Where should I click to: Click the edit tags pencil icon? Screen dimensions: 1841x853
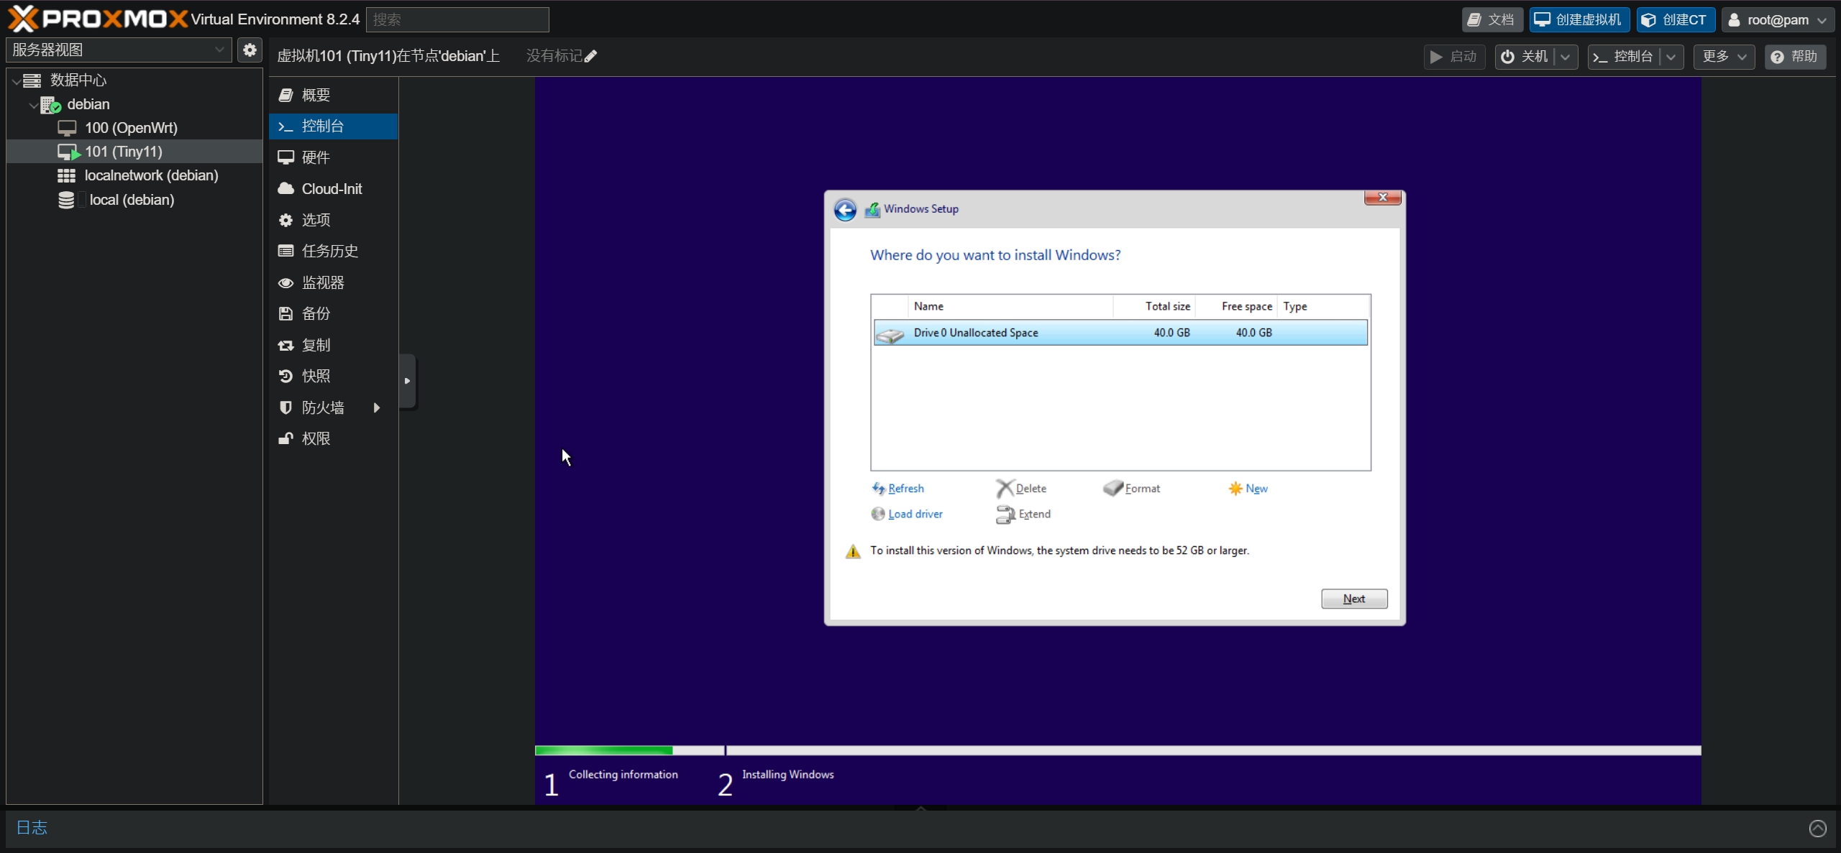pyautogui.click(x=590, y=56)
